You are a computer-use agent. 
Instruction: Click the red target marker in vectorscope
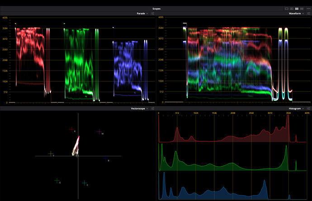pyautogui.click(x=71, y=129)
